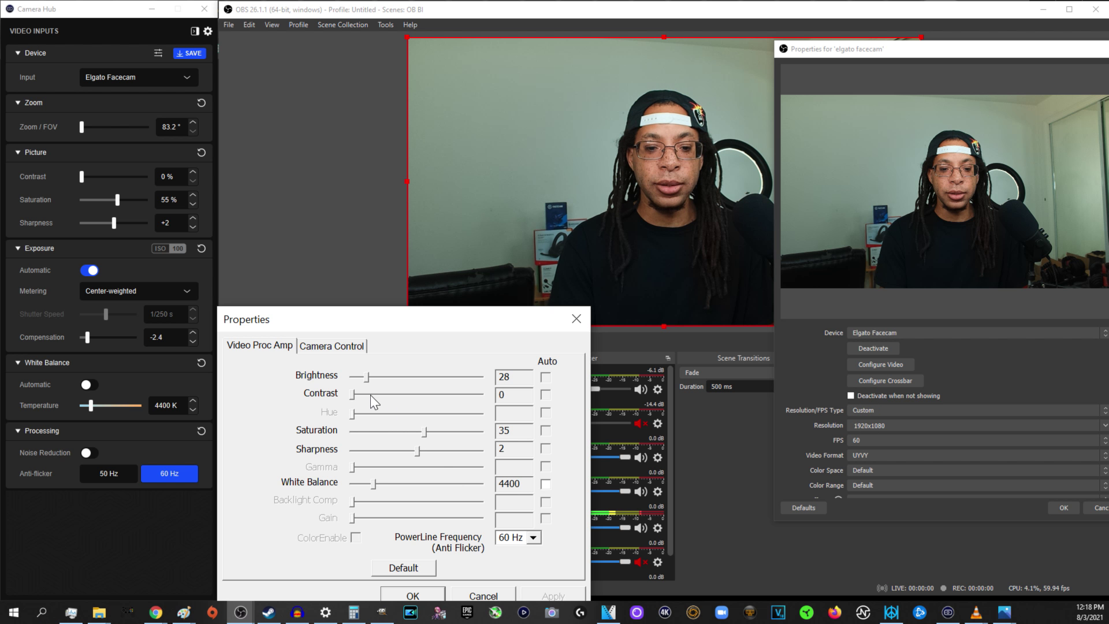This screenshot has width=1109, height=624.
Task: Open PowerLine Frequency 60 Hz dropdown
Action: click(x=518, y=538)
